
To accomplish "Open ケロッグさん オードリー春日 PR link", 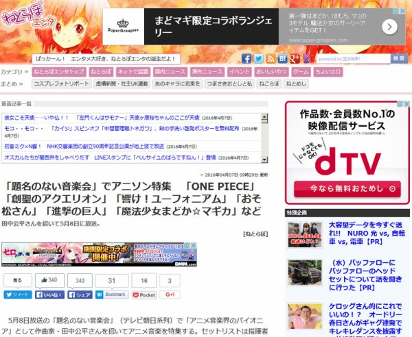I will click(365, 319).
